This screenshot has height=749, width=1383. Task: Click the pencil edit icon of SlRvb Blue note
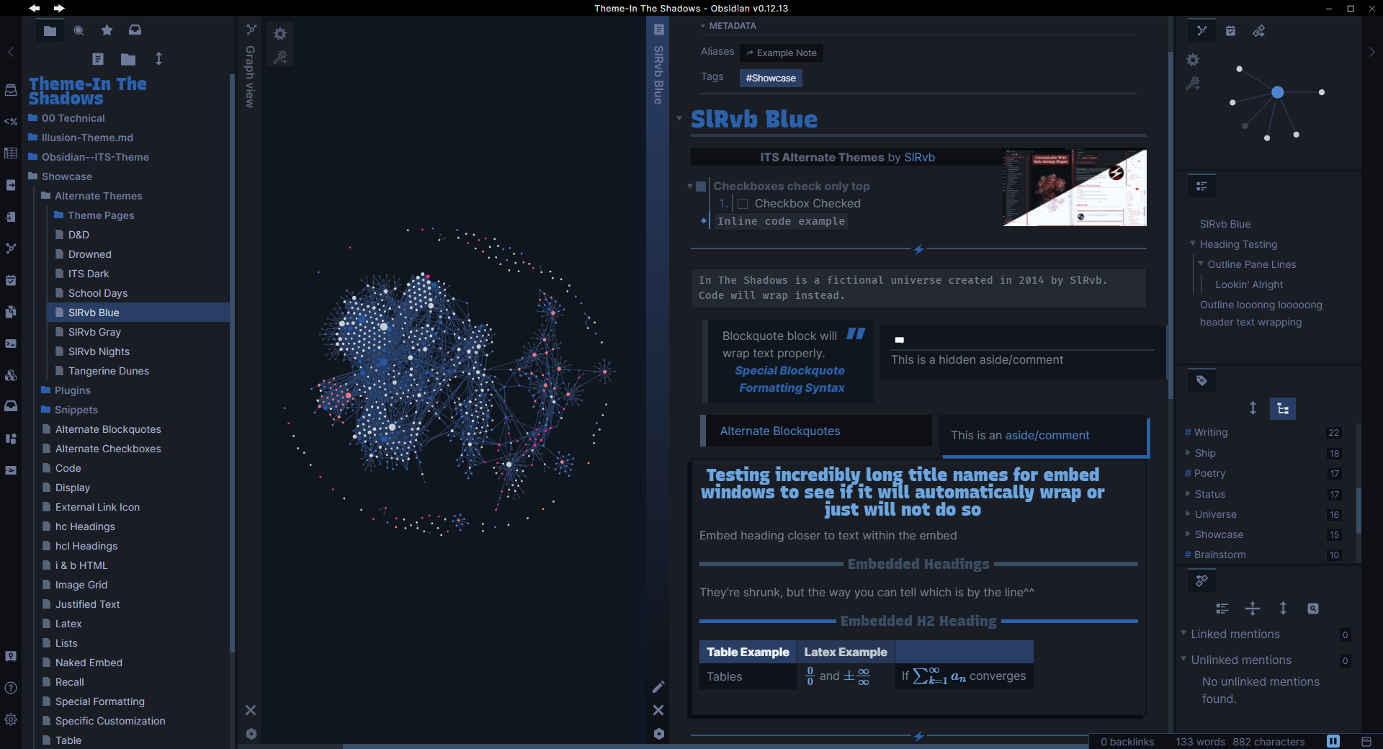[x=658, y=686]
